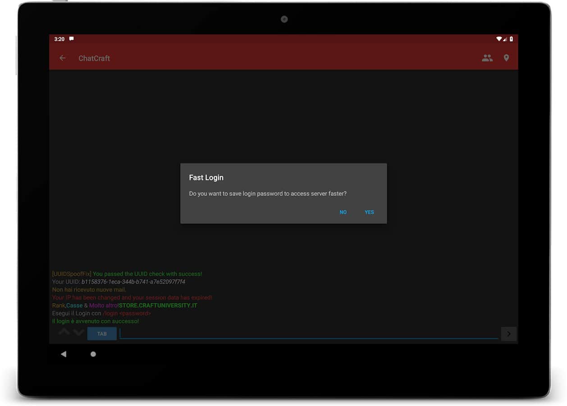
Task: Tap the message notification icon in status bar
Action: tap(71, 39)
